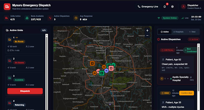The image size is (204, 110).
Task: Click the 137/425 beds value
Action: pos(36,19)
